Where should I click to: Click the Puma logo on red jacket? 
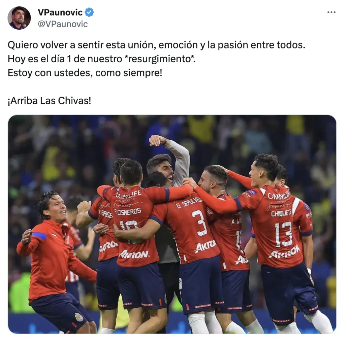pos(54,235)
